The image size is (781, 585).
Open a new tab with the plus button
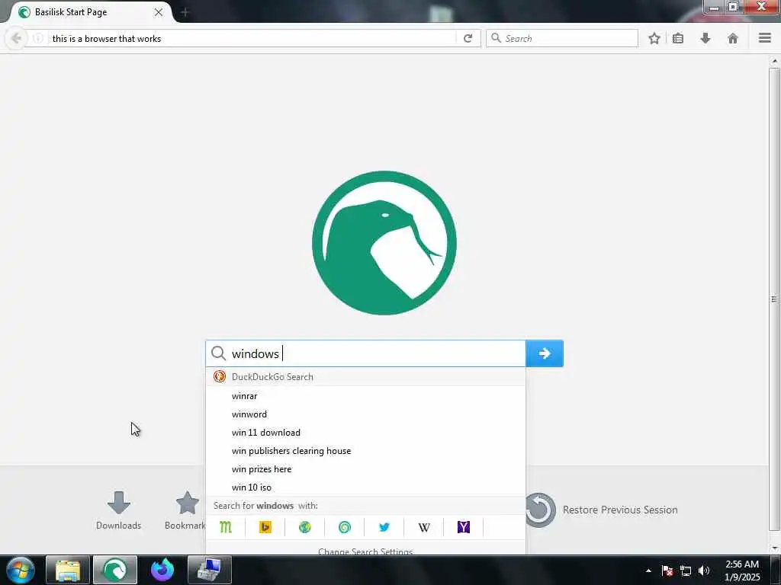coord(185,12)
